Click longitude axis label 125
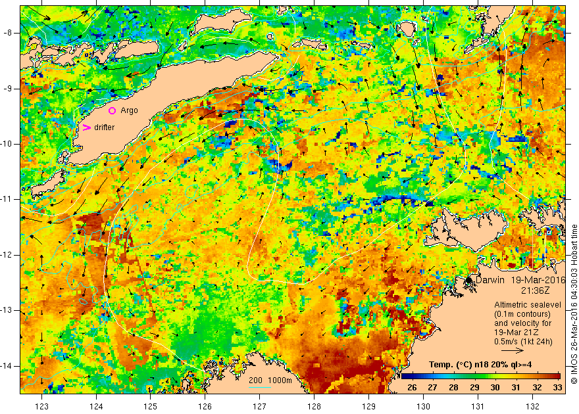 click(150, 406)
